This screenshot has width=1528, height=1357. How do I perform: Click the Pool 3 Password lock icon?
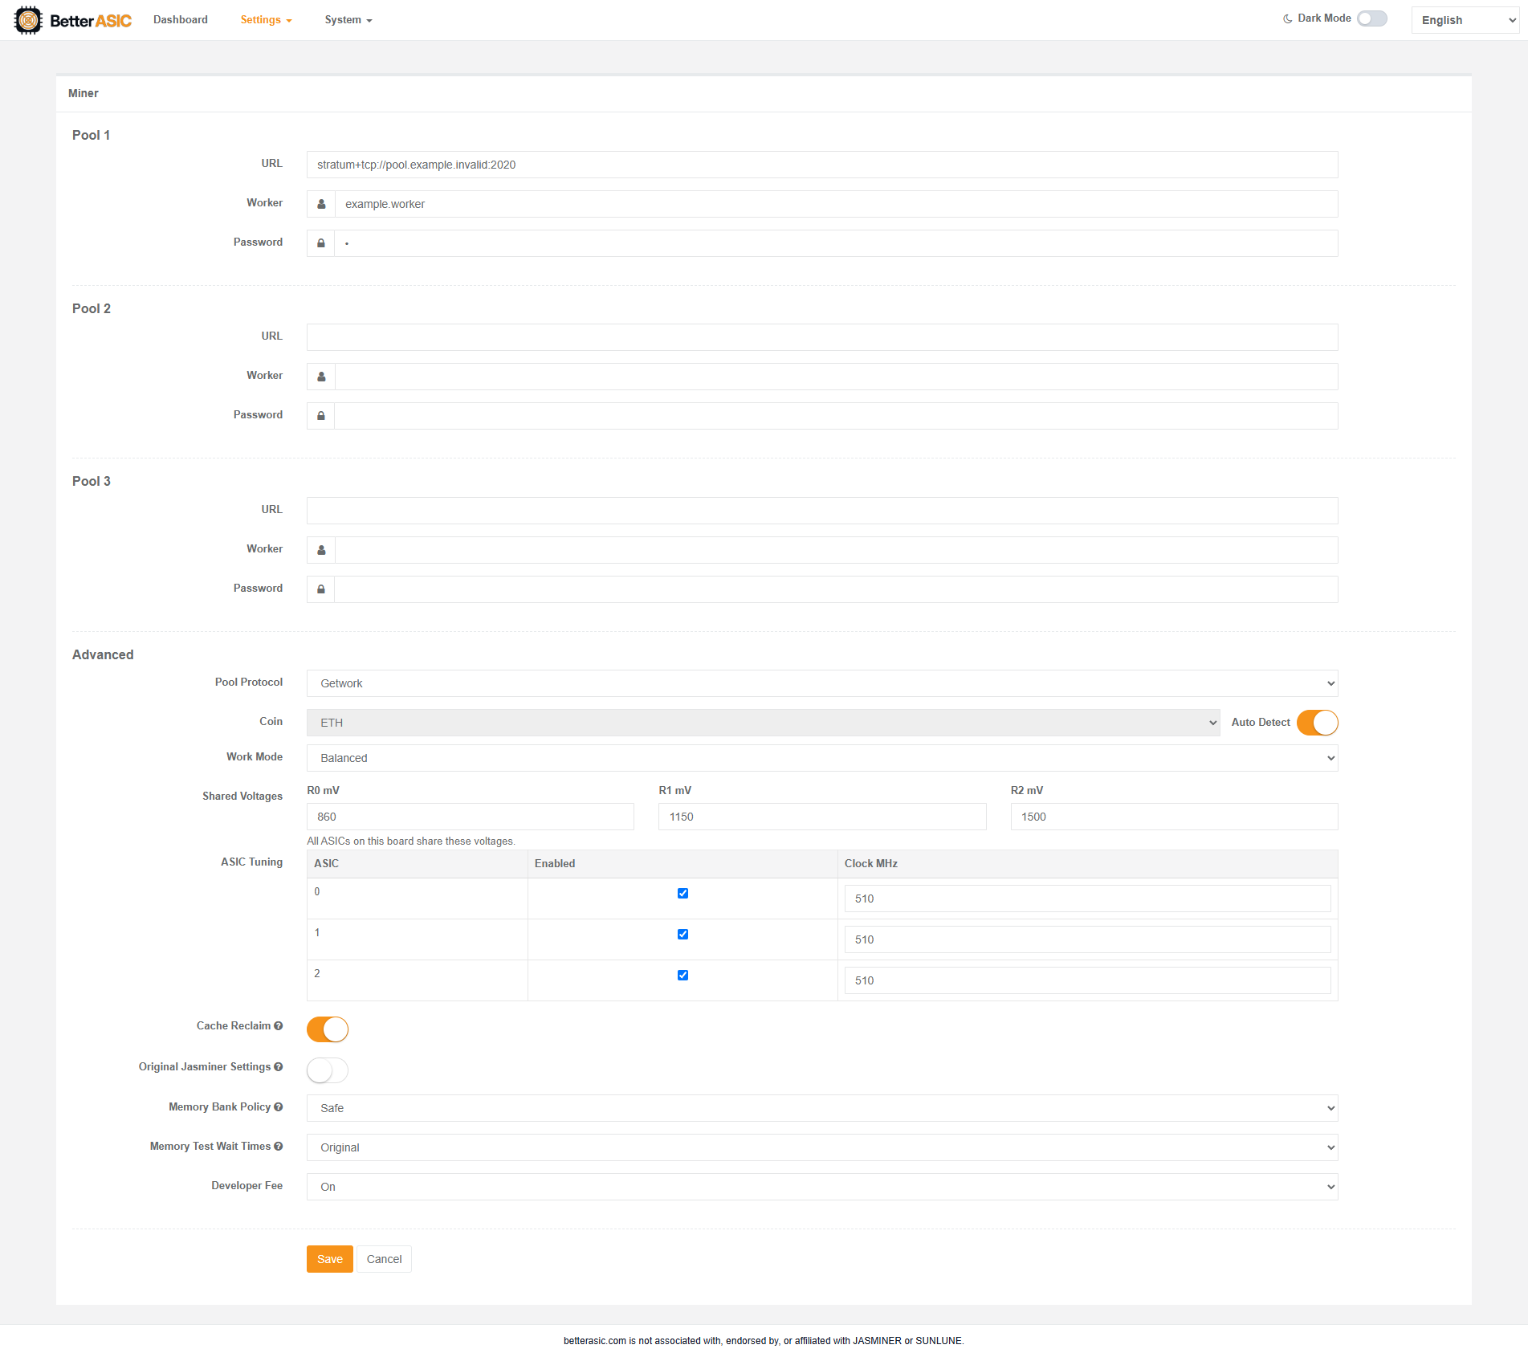321,589
